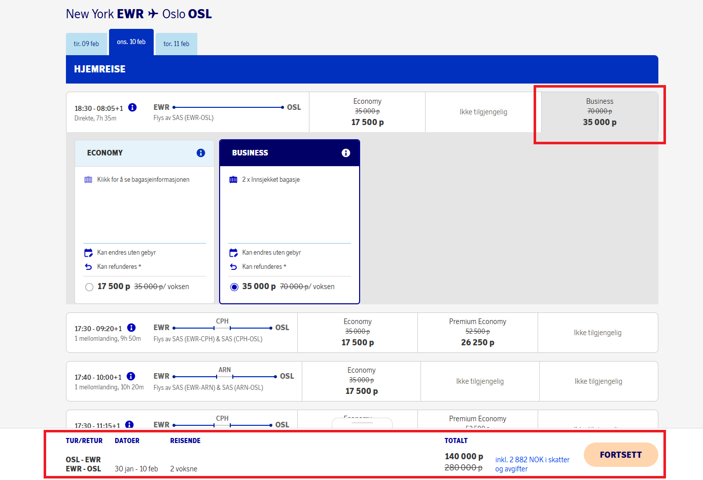Click the Economy baggage suitcase icon
The width and height of the screenshot is (703, 480).
point(88,180)
